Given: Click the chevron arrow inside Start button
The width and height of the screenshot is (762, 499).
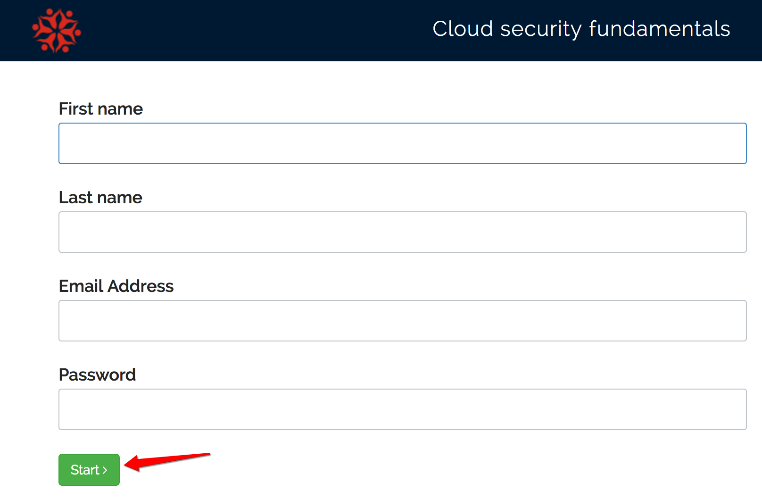Looking at the screenshot, I should pyautogui.click(x=105, y=470).
